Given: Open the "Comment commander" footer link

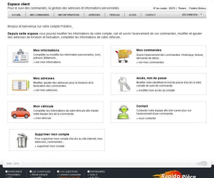Looking at the screenshot, I should (x=70, y=175).
